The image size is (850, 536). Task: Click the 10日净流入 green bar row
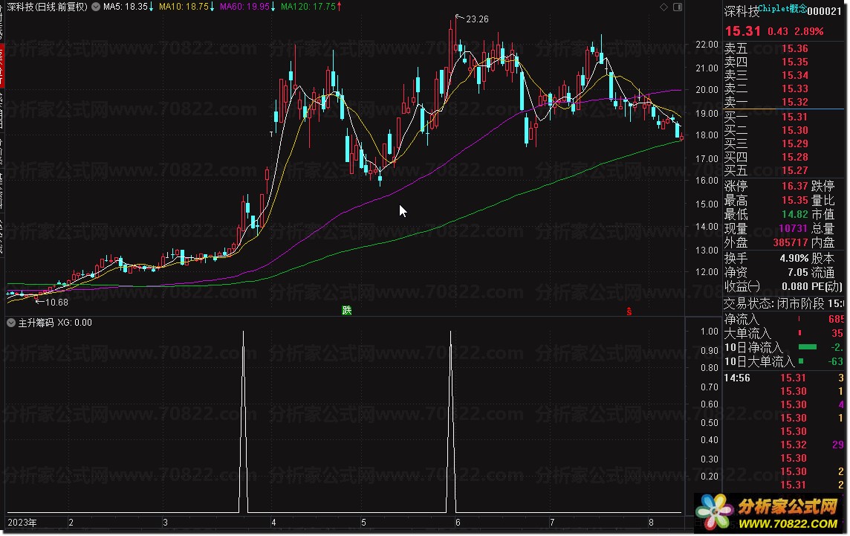tap(784, 347)
